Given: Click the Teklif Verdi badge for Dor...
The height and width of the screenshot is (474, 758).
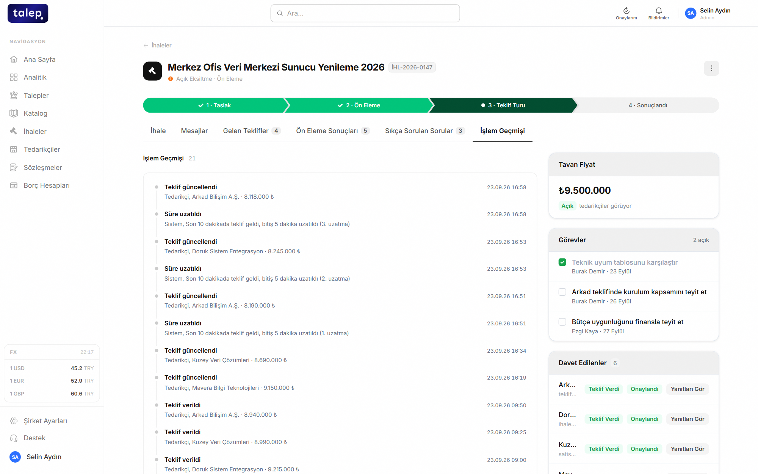Looking at the screenshot, I should click(604, 419).
